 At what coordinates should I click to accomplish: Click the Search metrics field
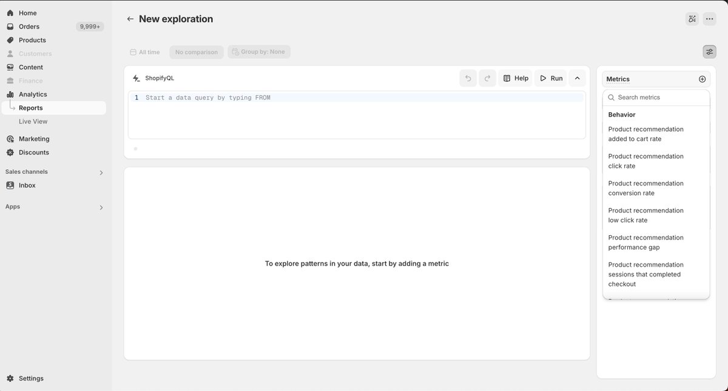tap(656, 97)
